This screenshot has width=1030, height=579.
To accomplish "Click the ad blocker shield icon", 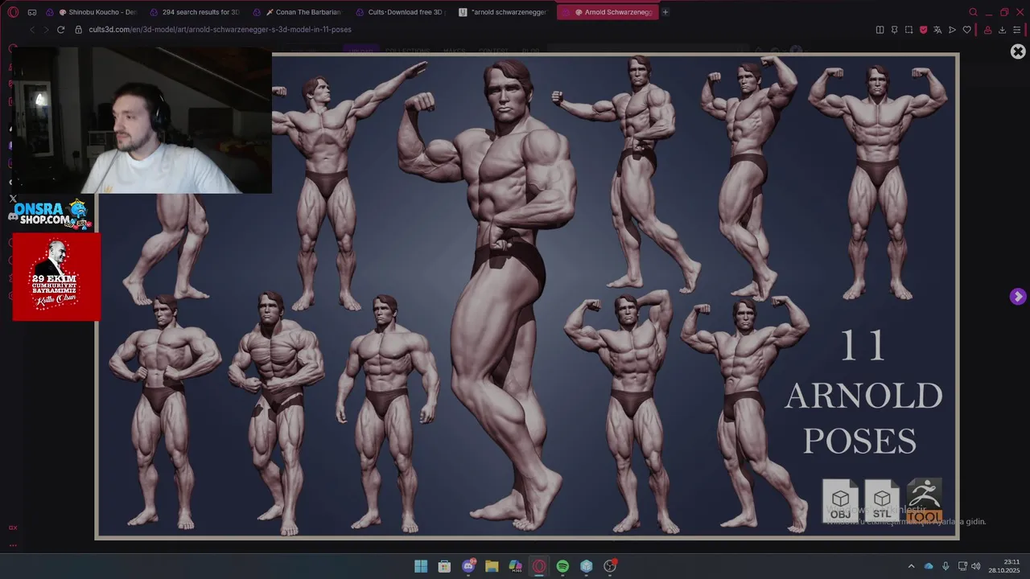I will pyautogui.click(x=923, y=30).
